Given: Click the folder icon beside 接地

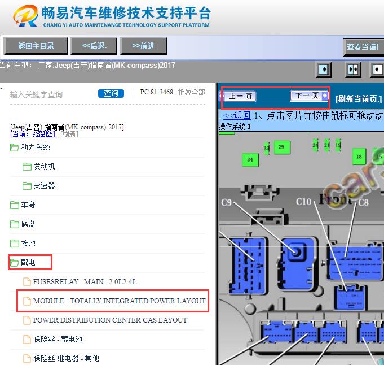Looking at the screenshot, I should [15, 244].
